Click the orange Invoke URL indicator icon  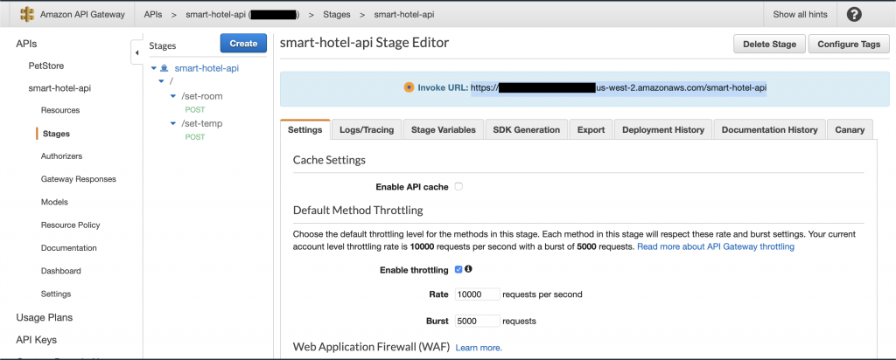pos(409,87)
